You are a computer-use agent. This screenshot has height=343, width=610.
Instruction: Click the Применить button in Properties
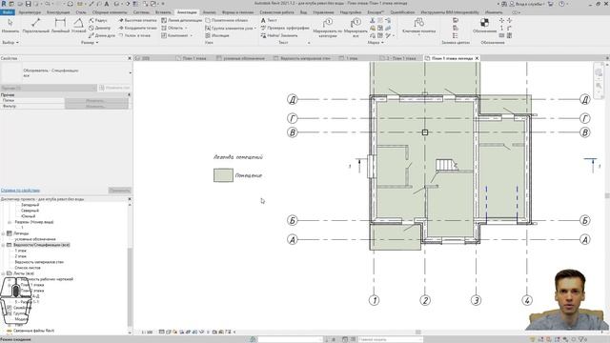[x=119, y=191]
